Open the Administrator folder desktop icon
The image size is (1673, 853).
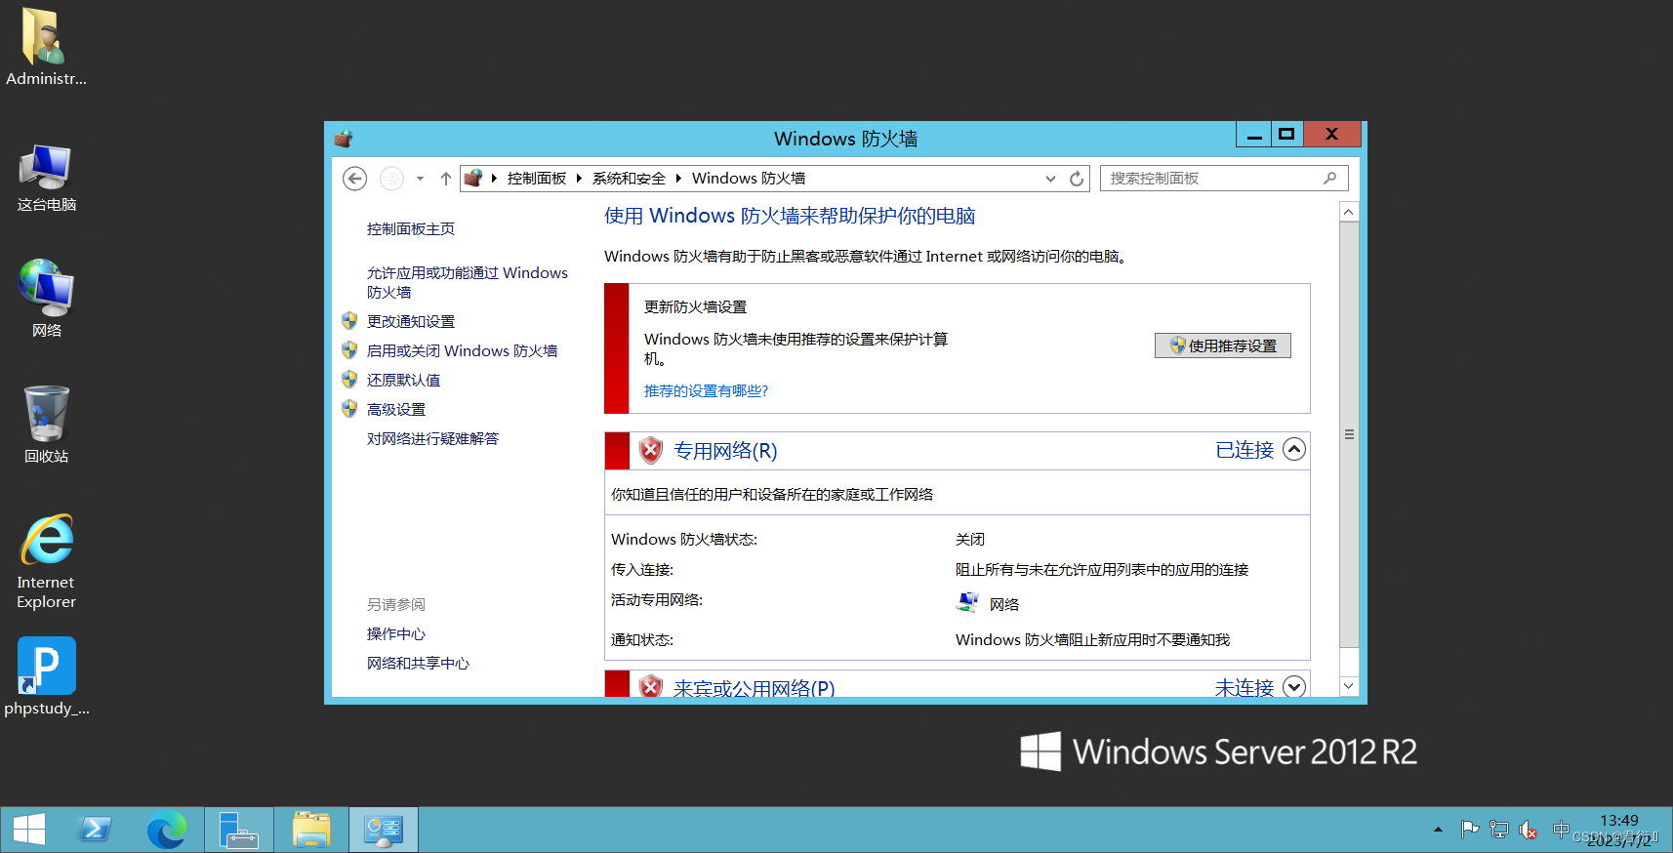[46, 47]
